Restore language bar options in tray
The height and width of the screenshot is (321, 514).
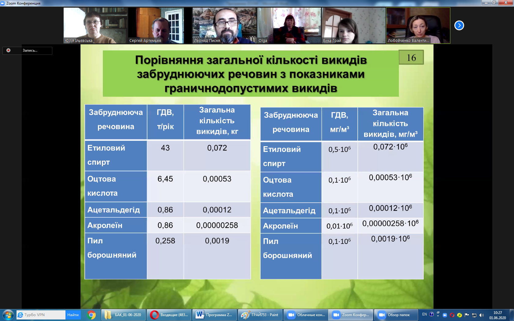click(438, 313)
